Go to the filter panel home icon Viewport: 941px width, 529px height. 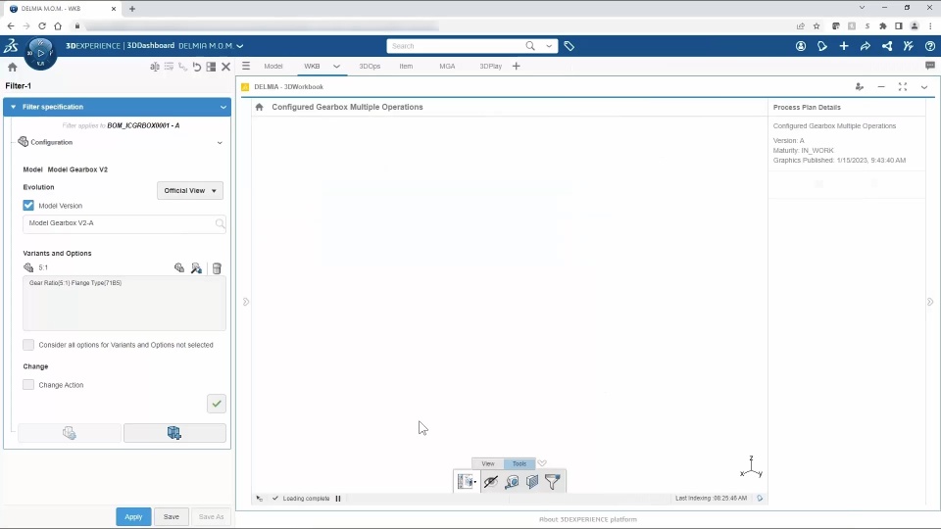click(12, 67)
